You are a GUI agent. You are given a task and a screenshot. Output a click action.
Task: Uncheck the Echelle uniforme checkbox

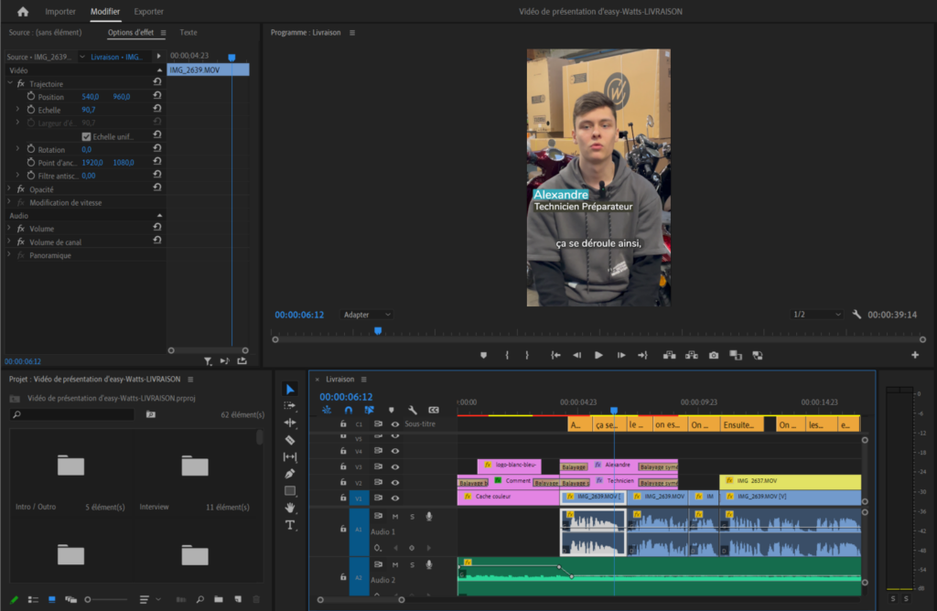point(86,136)
